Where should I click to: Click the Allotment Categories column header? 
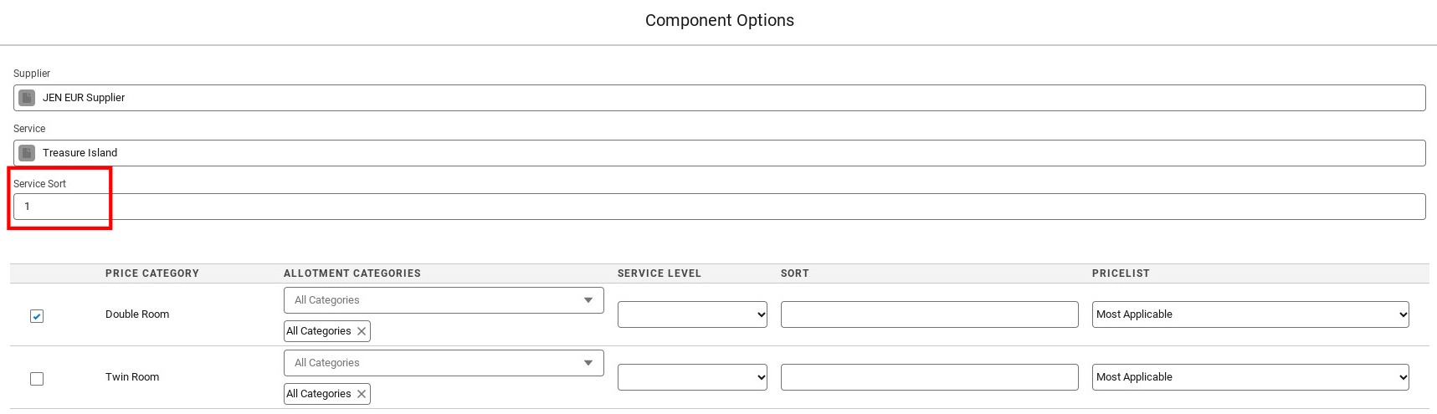point(352,273)
